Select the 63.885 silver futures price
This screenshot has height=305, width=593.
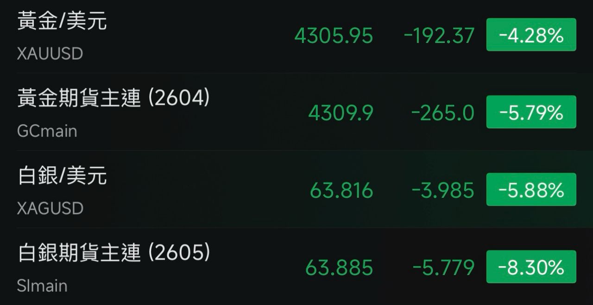point(339,268)
